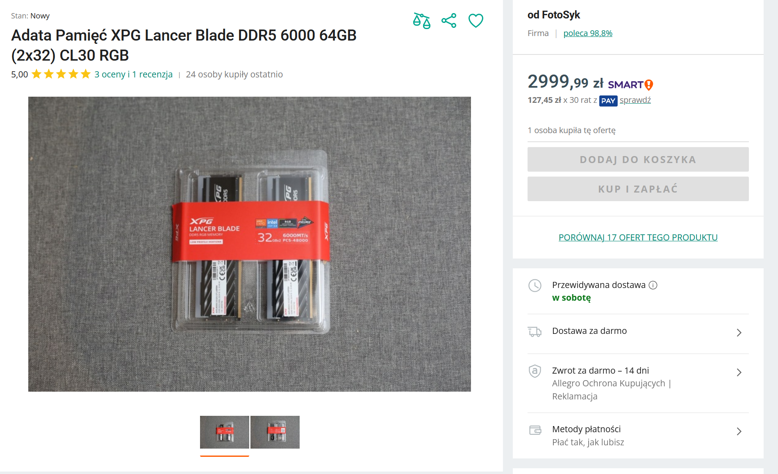This screenshot has width=778, height=474.
Task: Click the Smart! badge next to price
Action: pyautogui.click(x=630, y=85)
